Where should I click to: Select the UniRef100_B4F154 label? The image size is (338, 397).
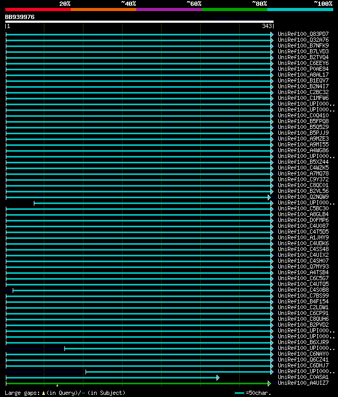click(x=303, y=302)
